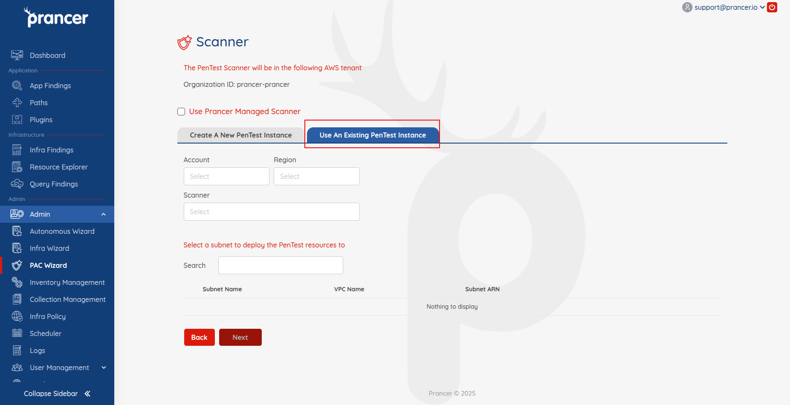790x405 pixels.
Task: Click the Query Findings cloud icon
Action: click(x=17, y=184)
